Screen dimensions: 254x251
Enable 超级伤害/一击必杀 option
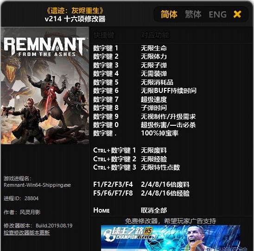click(168, 125)
